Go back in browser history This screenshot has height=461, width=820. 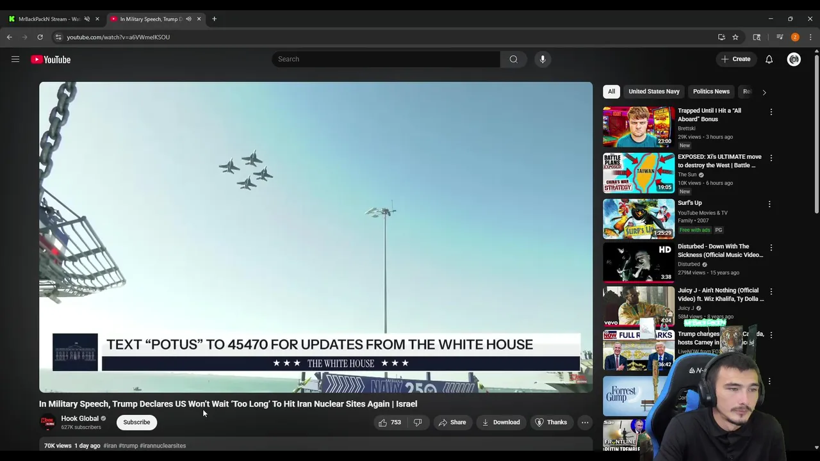[10, 37]
